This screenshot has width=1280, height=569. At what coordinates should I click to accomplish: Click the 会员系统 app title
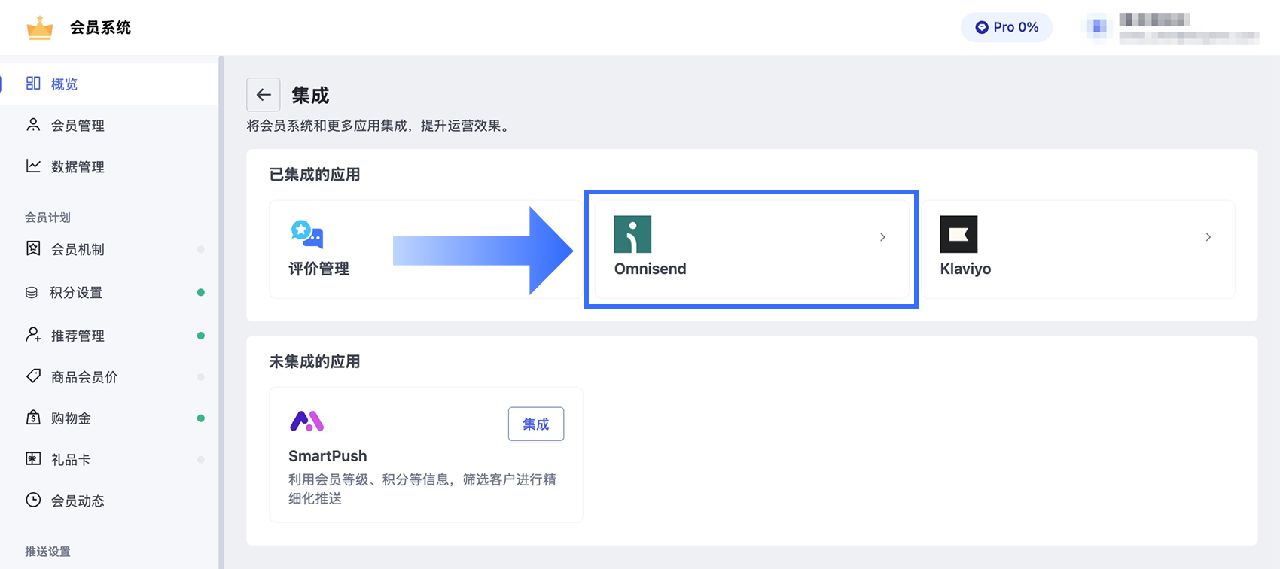click(100, 28)
